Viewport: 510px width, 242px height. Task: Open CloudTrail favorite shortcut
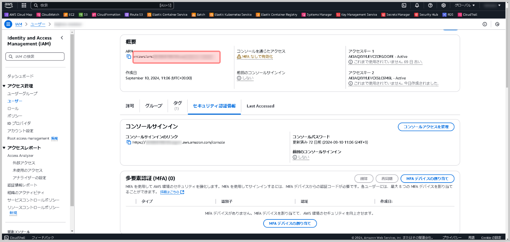(x=468, y=14)
